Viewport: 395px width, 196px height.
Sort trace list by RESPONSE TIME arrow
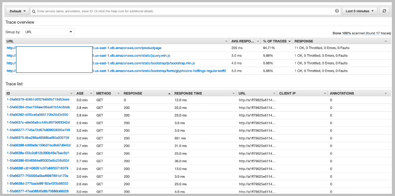click(233, 93)
